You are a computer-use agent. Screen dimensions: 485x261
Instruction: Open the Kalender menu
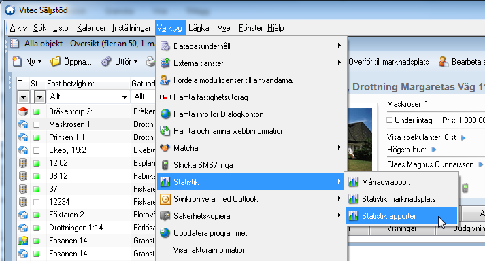[91, 28]
